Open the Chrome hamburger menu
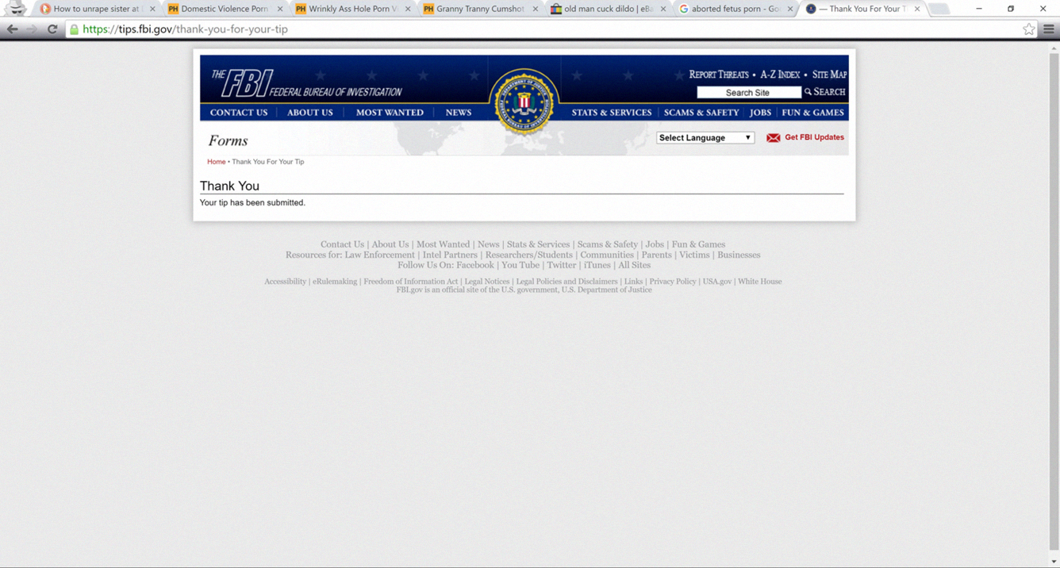The height and width of the screenshot is (568, 1060). (1049, 29)
